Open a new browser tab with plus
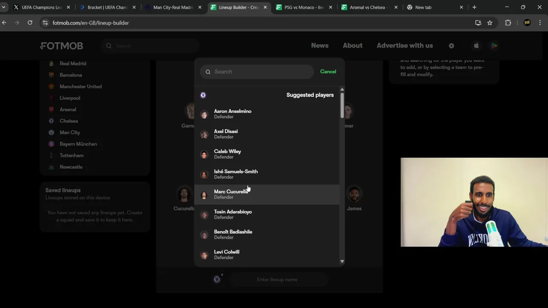Image resolution: width=548 pixels, height=308 pixels. point(474,7)
